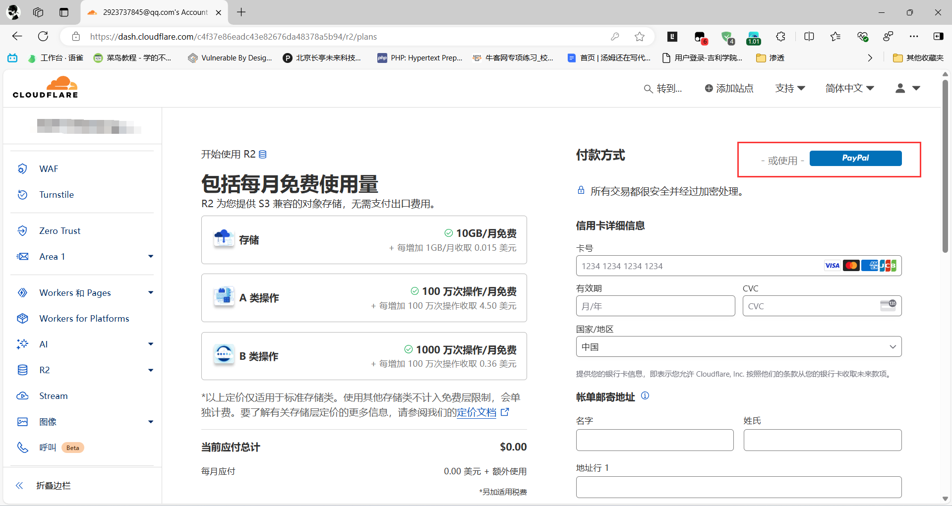Expand AI submenu arrow
The height and width of the screenshot is (506, 952).
[x=151, y=344]
